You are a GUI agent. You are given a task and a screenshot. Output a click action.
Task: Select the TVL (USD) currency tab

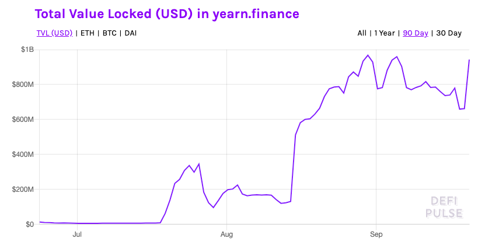(54, 33)
